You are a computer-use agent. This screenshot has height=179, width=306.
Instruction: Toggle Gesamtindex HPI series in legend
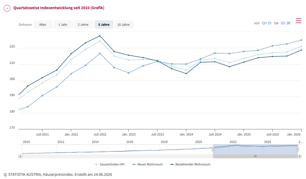[110, 164]
